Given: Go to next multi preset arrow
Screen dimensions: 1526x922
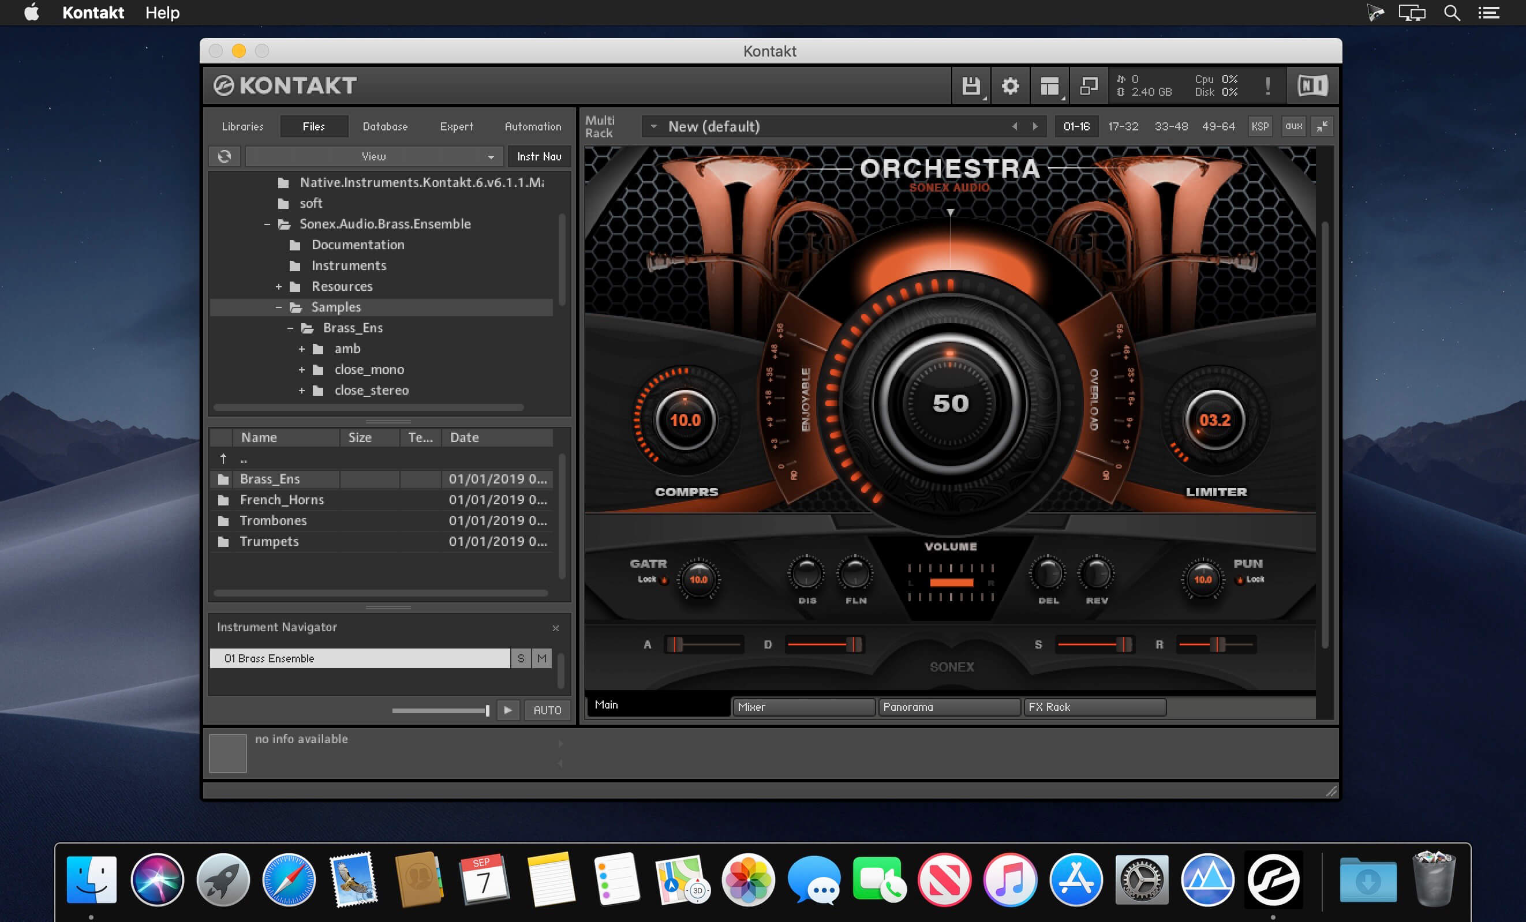Looking at the screenshot, I should coord(1035,126).
